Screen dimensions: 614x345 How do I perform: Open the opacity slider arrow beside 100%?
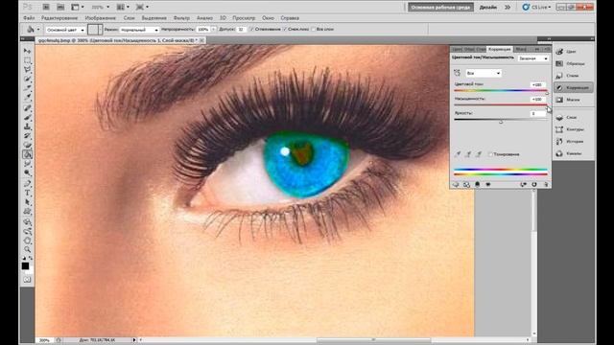tap(213, 30)
